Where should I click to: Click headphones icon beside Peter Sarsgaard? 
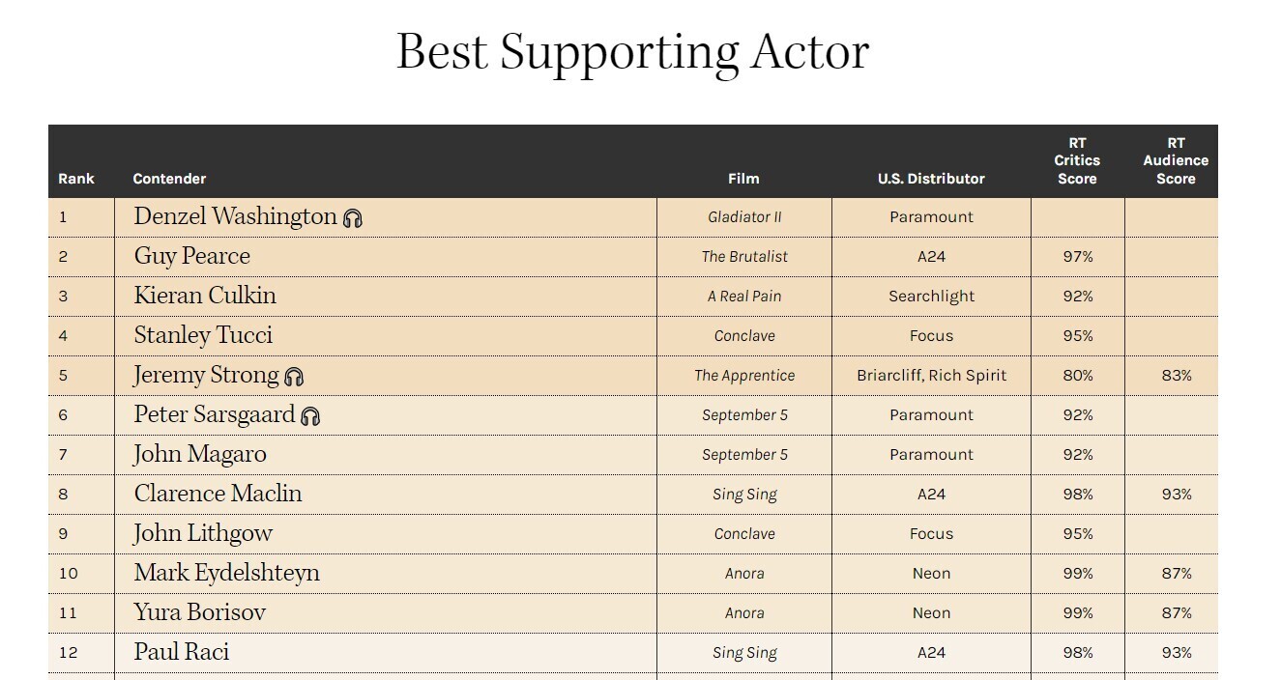click(310, 416)
